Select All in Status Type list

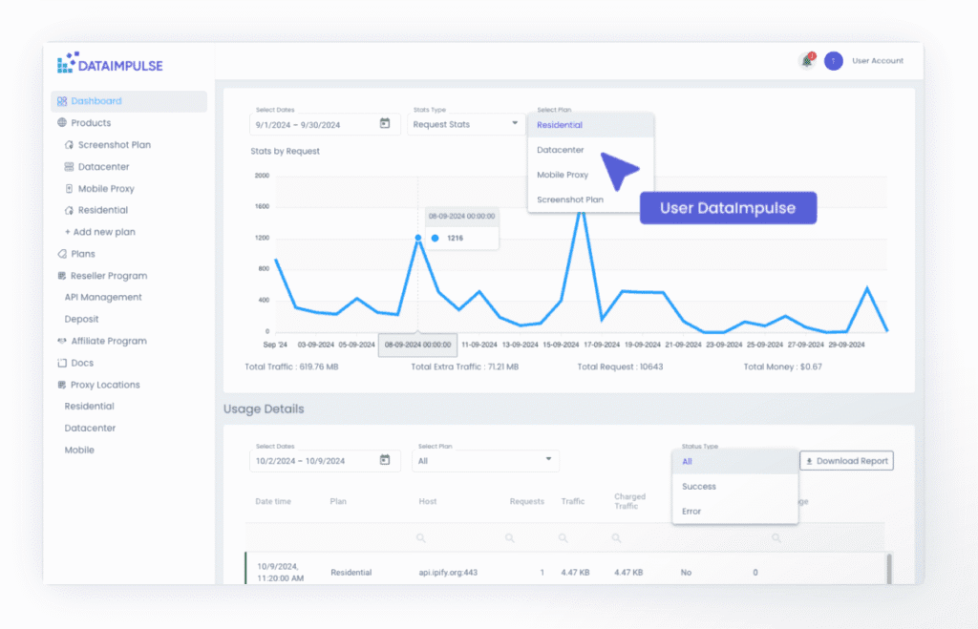[735, 461]
